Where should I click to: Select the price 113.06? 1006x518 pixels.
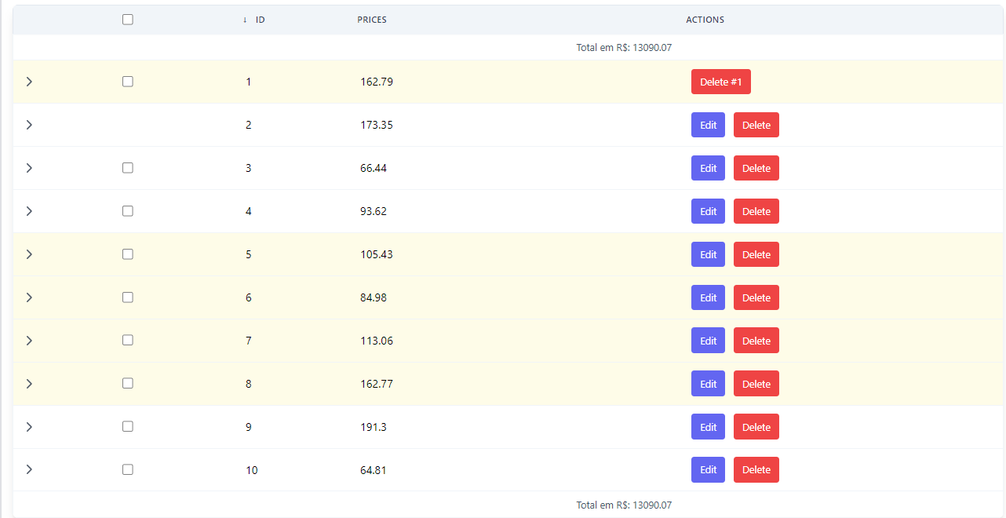coord(377,341)
